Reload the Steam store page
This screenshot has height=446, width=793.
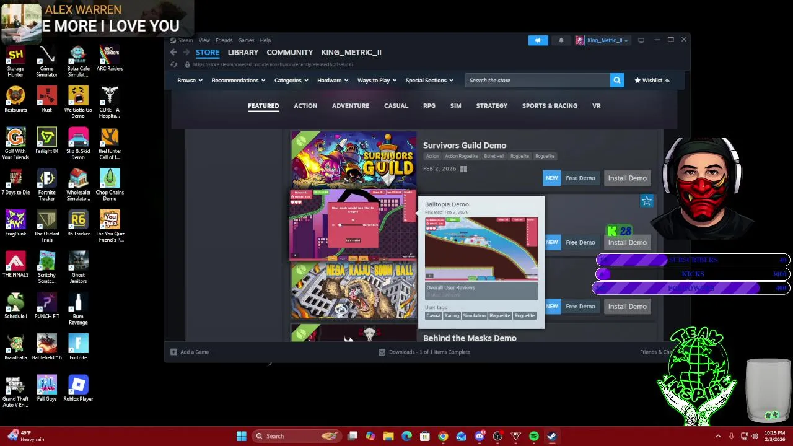tap(174, 64)
